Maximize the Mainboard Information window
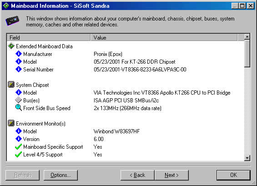 tap(242, 6)
